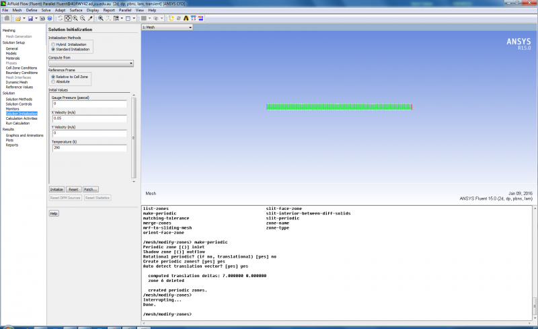The width and height of the screenshot is (538, 329).
Task: Click the open file folder icon
Action: pos(18,18)
